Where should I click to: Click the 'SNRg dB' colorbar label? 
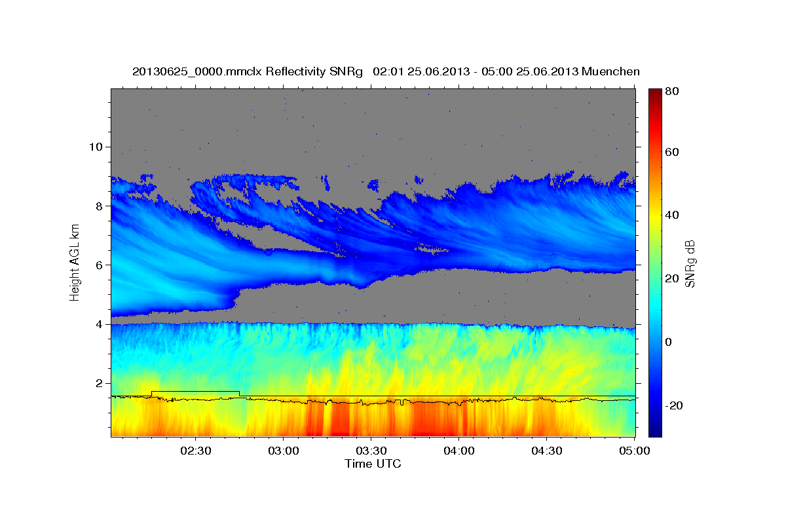pos(690,263)
